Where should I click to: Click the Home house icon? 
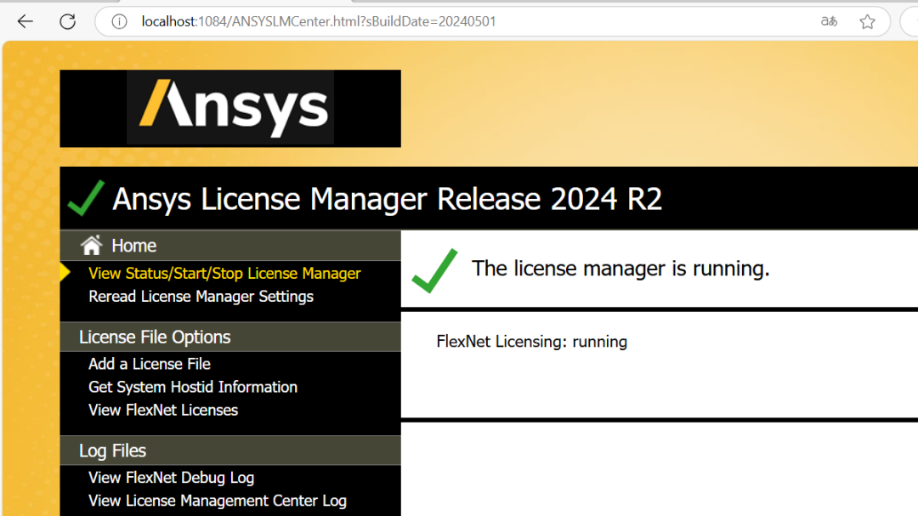click(x=91, y=245)
